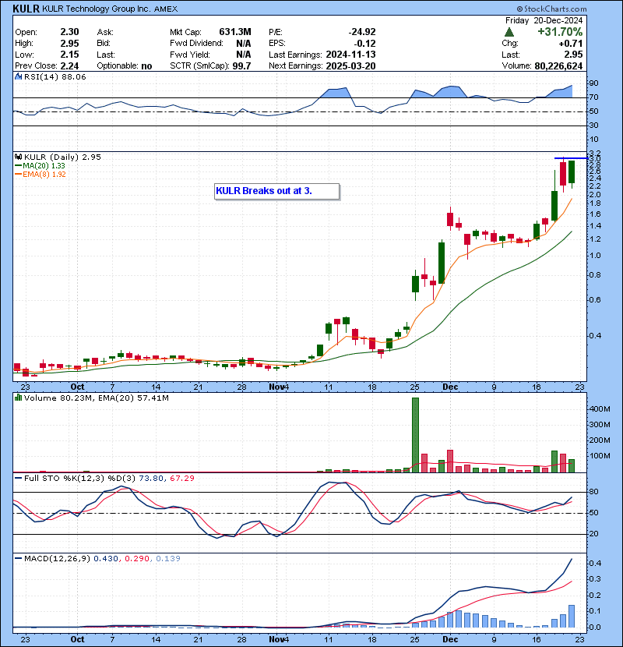Viewport: 623px width, 647px height.
Task: Click the RSI(14) 88.06 label
Action: 55,76
